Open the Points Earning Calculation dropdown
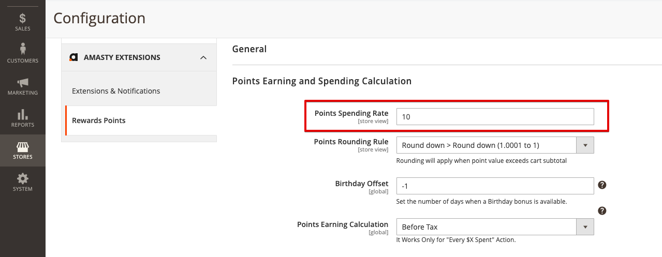662x257 pixels. (x=495, y=227)
